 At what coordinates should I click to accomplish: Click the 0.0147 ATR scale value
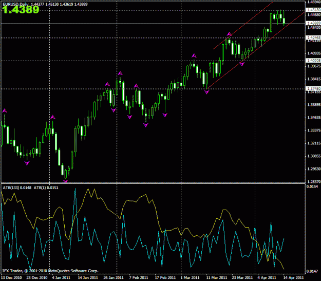point(312,271)
